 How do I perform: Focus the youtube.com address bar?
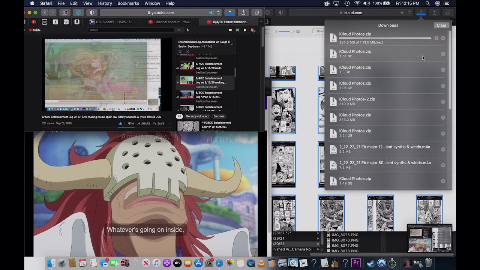click(161, 13)
